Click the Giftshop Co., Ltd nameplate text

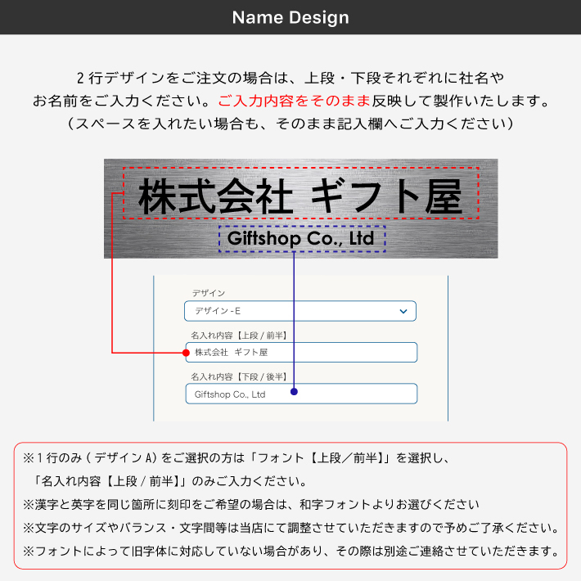300,238
